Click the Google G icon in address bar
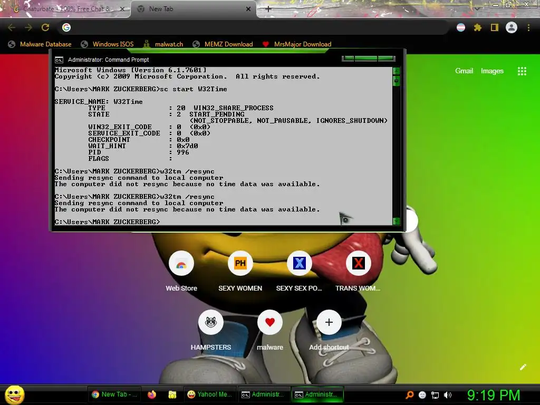Image resolution: width=540 pixels, height=405 pixels. pos(66,27)
